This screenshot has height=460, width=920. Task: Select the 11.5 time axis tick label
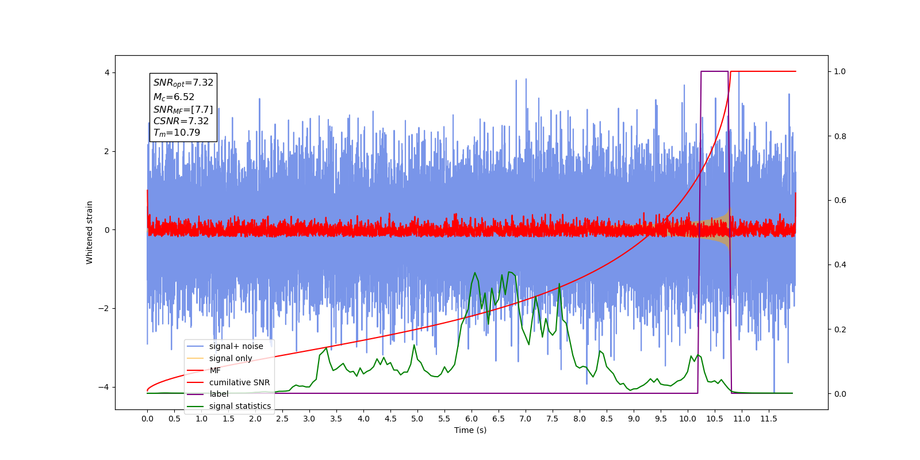tap(769, 419)
